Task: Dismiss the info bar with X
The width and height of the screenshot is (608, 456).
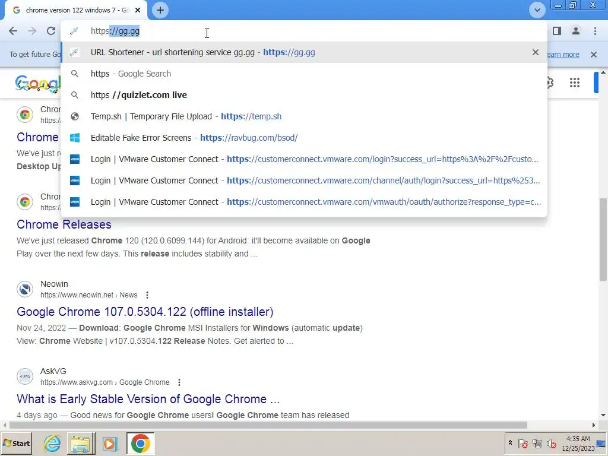Action: pyautogui.click(x=594, y=55)
